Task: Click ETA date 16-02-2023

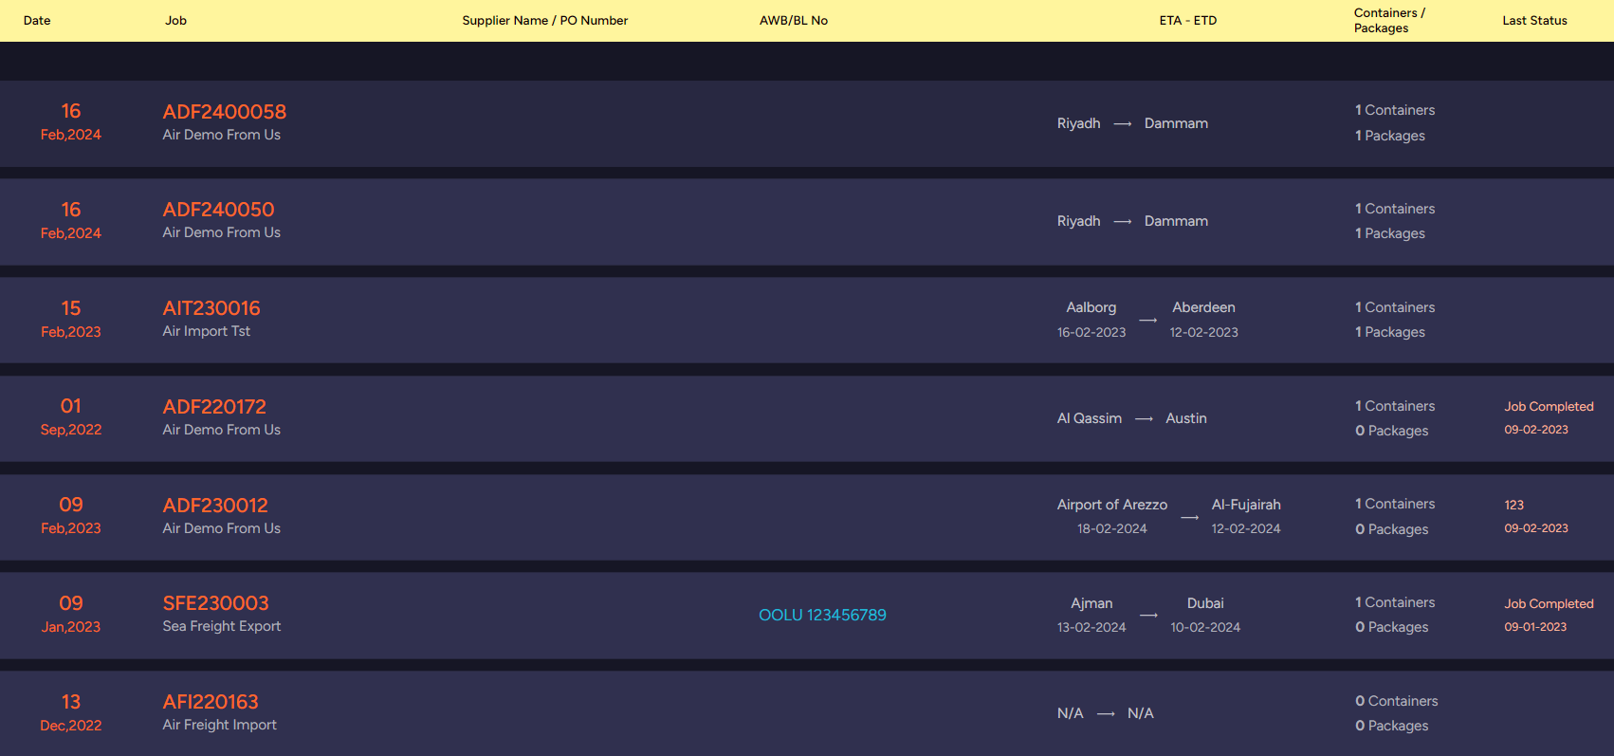Action: pos(1091,332)
